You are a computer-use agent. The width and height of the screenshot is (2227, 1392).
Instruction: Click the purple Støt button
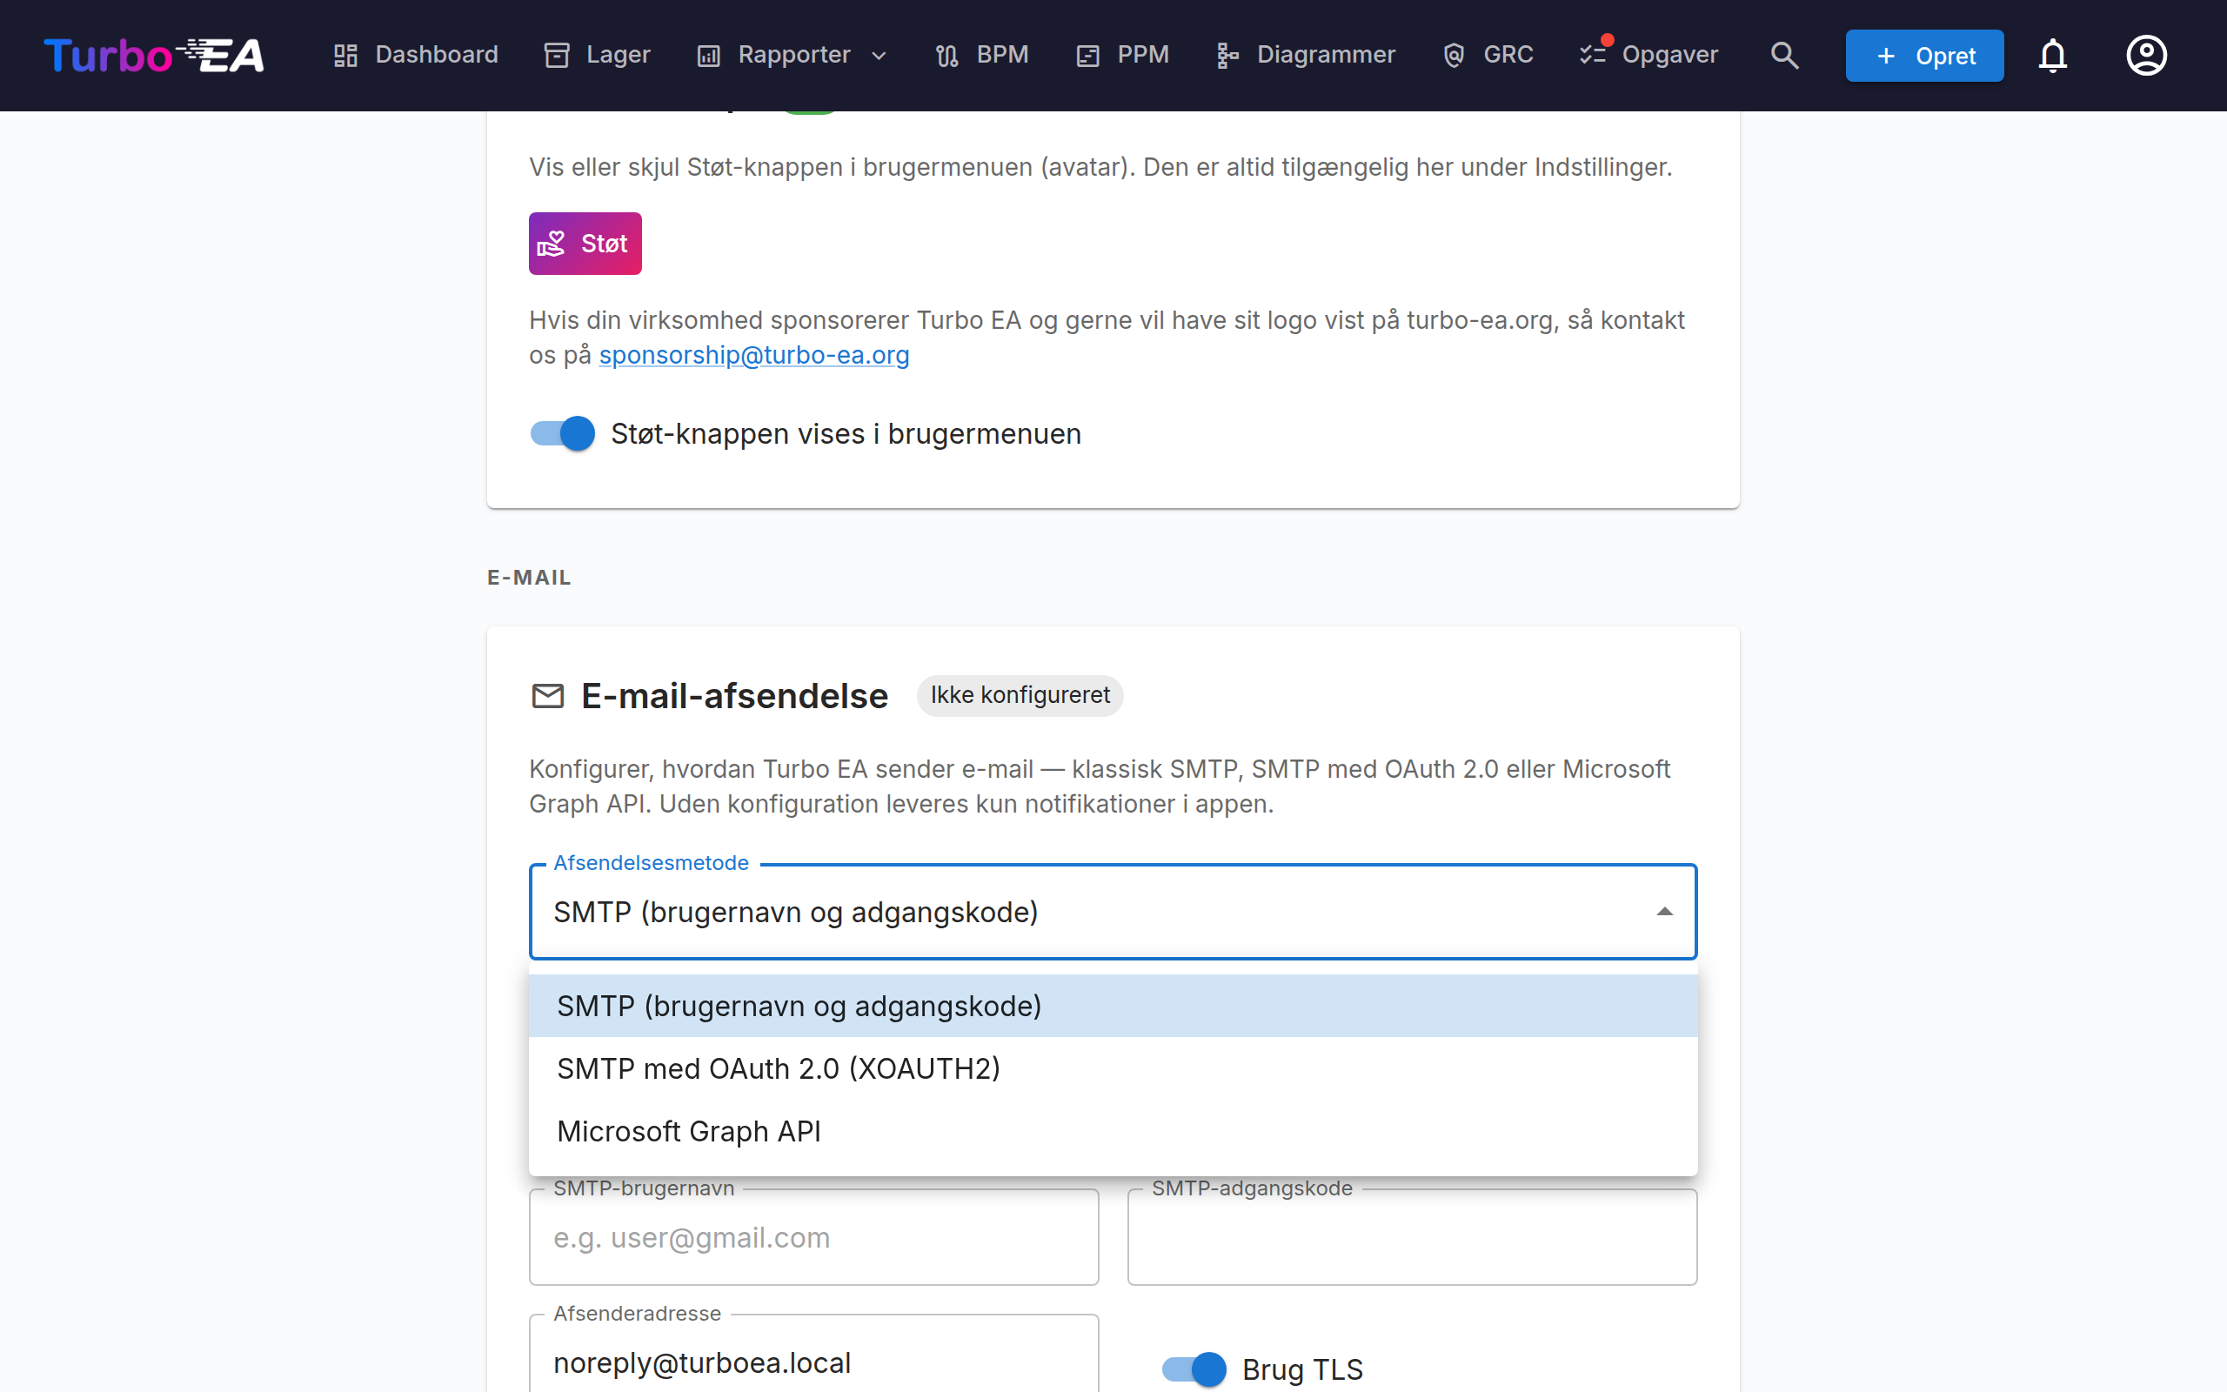[585, 244]
